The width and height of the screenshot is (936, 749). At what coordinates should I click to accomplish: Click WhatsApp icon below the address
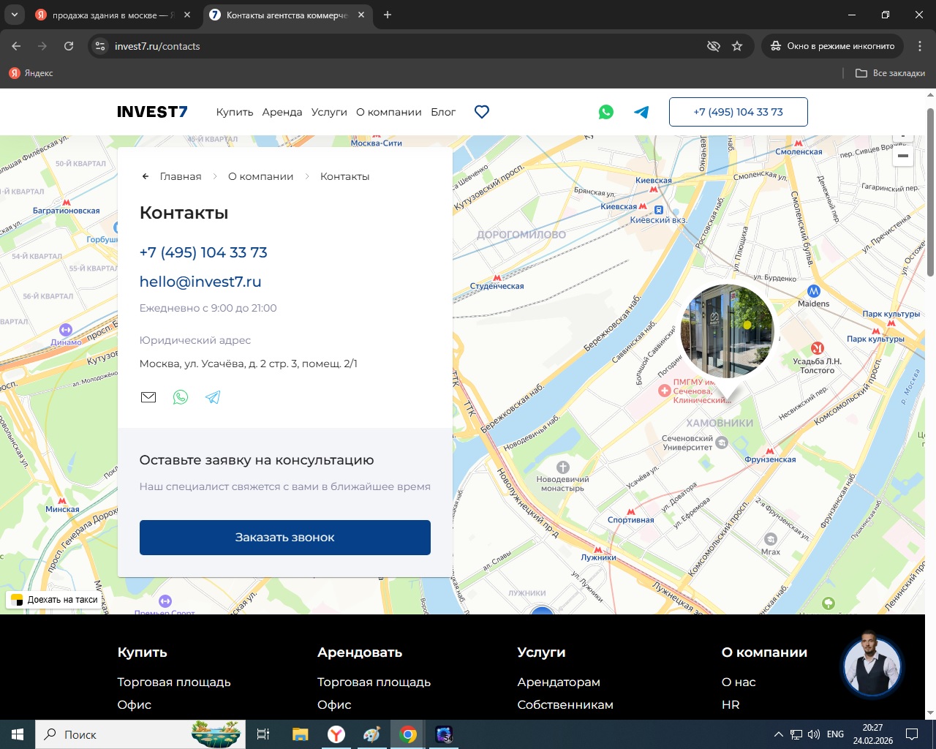point(181,397)
